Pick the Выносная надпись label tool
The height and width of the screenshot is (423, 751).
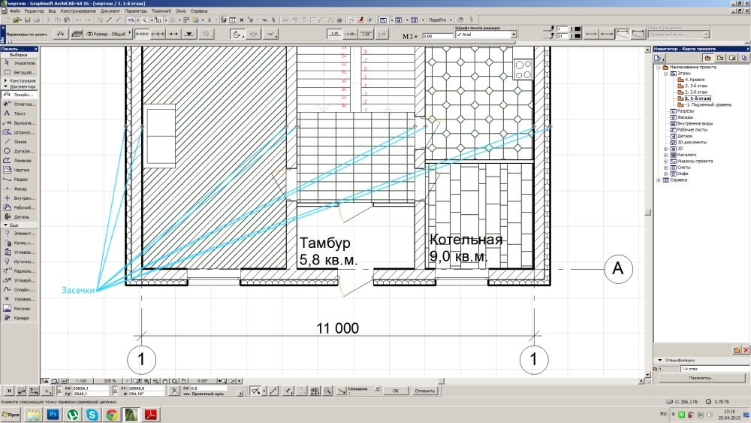(20, 123)
